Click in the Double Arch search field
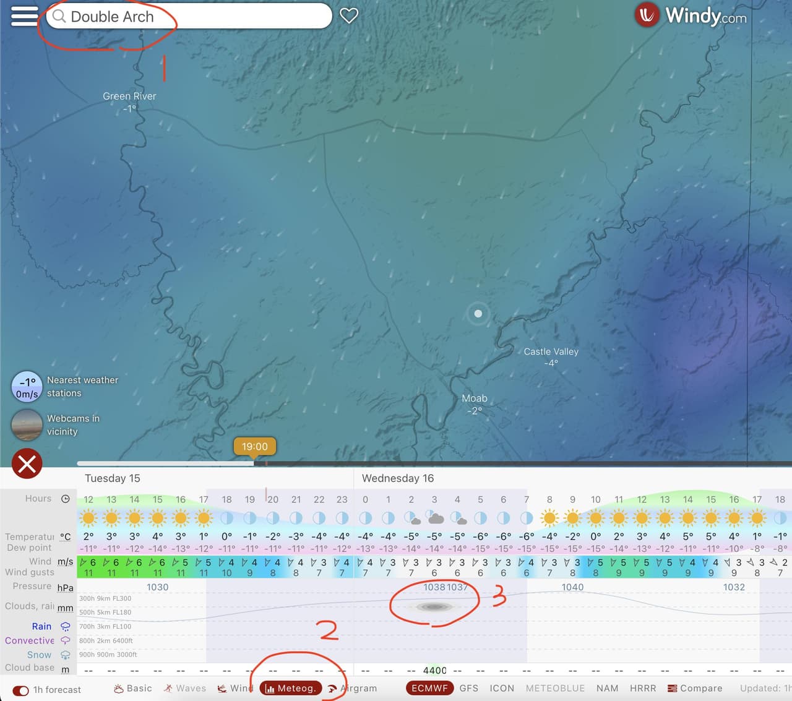792x701 pixels. pos(189,16)
